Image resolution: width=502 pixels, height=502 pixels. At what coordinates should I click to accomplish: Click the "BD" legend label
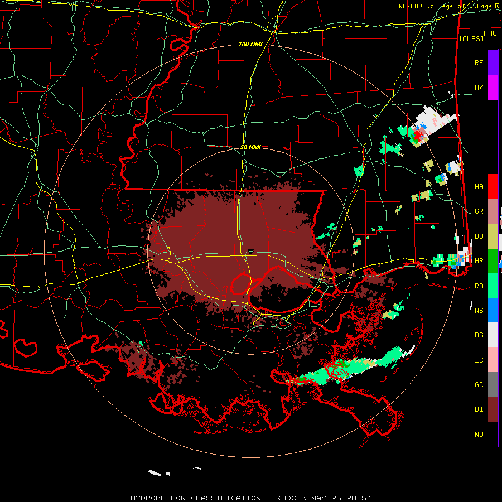click(x=479, y=236)
